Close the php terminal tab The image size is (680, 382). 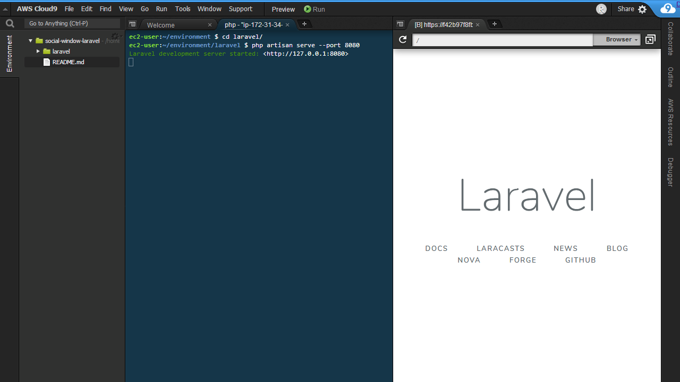point(287,25)
